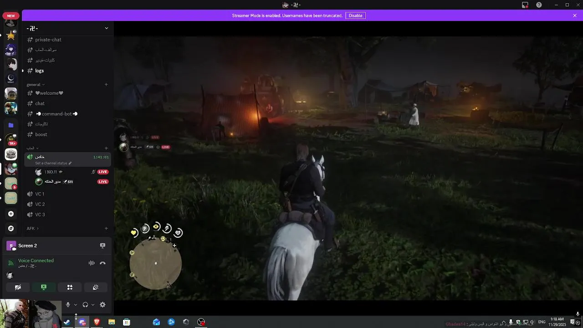Open microphone input device options arrow

76,305
